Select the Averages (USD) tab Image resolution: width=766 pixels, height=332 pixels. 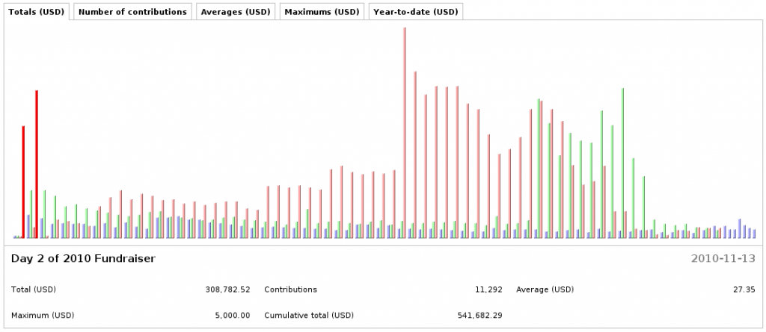236,12
